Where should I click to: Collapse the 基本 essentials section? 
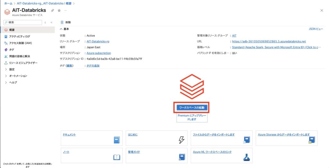click(x=64, y=29)
